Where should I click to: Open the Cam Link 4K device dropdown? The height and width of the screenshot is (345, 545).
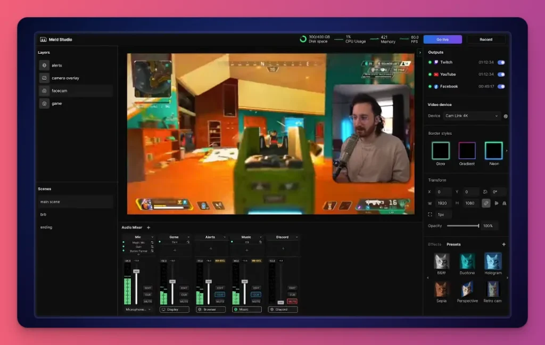coord(472,116)
